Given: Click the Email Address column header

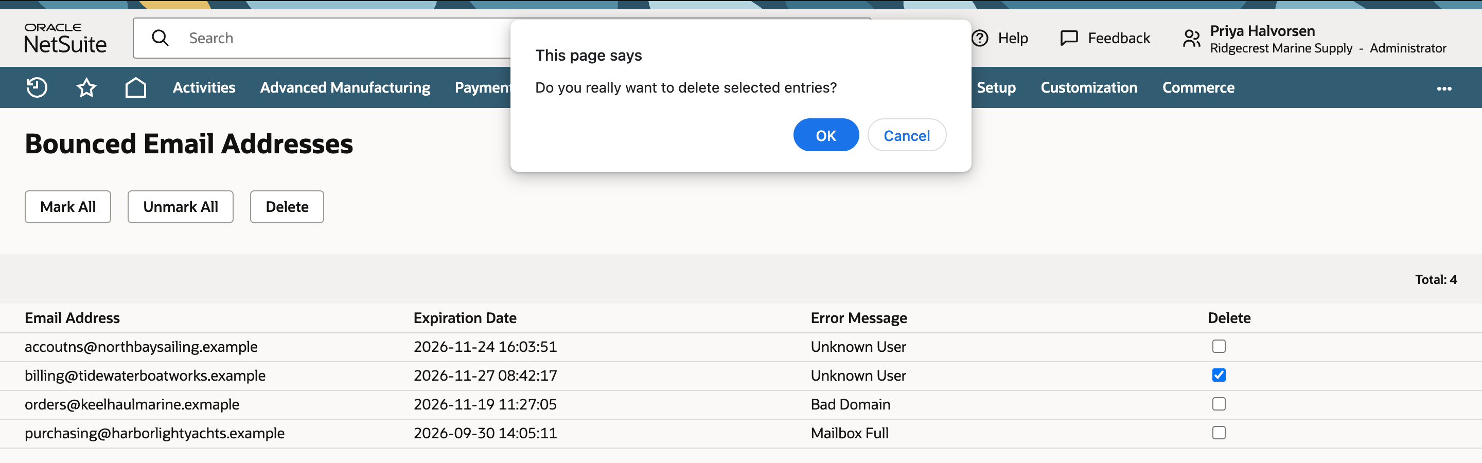Looking at the screenshot, I should click(x=73, y=318).
